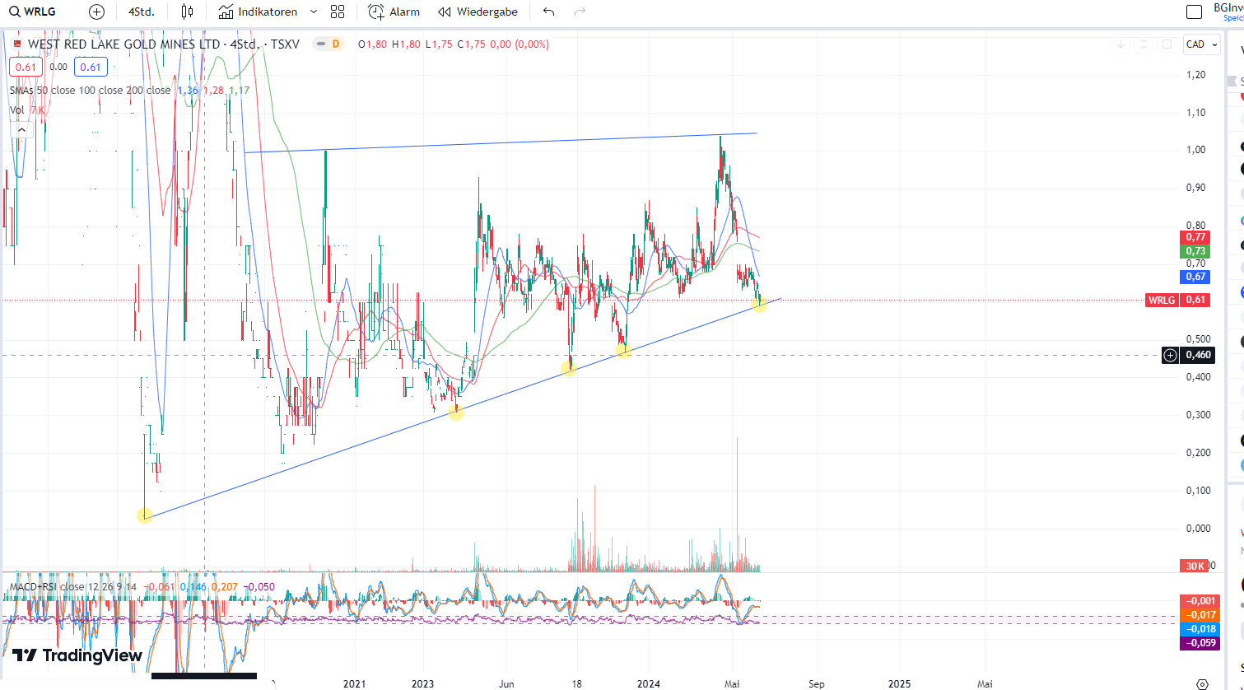Viewport: 1244px width, 690px height.
Task: Click the arrow-down pane button near CAD
Action: click(x=1120, y=44)
